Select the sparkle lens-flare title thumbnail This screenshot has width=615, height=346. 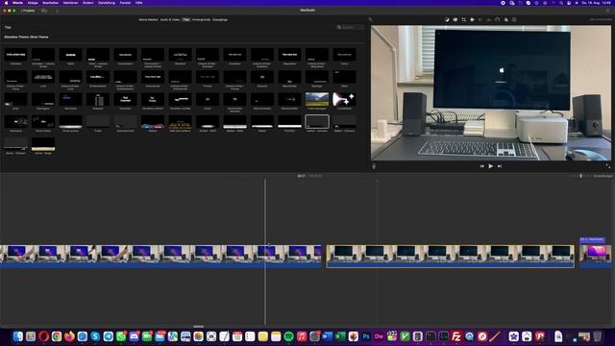[344, 99]
